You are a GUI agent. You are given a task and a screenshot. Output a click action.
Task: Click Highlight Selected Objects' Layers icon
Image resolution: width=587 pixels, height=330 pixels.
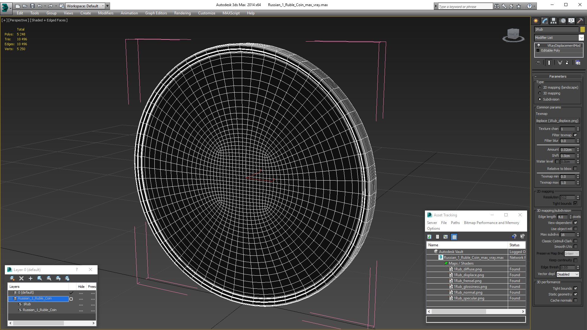[x=49, y=278]
